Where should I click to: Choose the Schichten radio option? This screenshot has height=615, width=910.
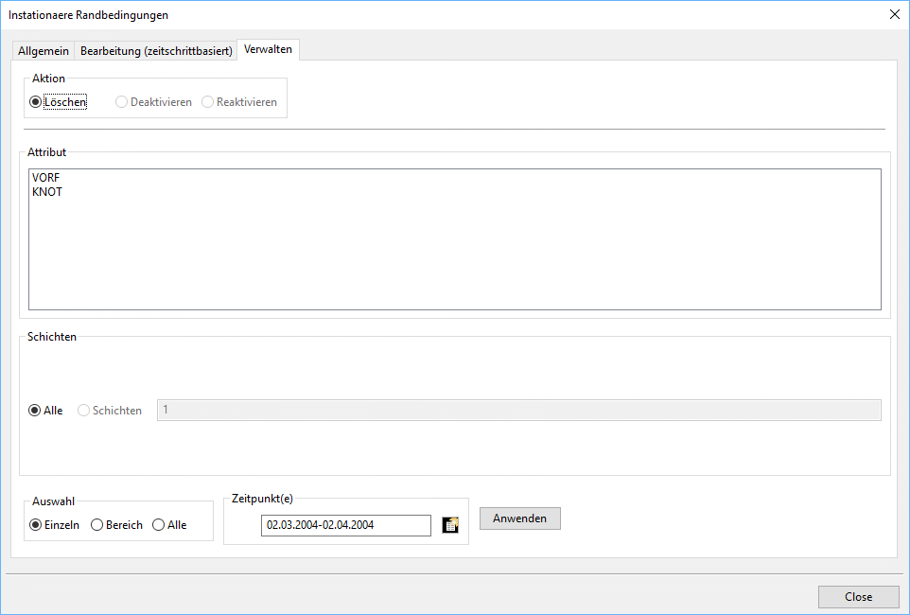click(x=84, y=411)
